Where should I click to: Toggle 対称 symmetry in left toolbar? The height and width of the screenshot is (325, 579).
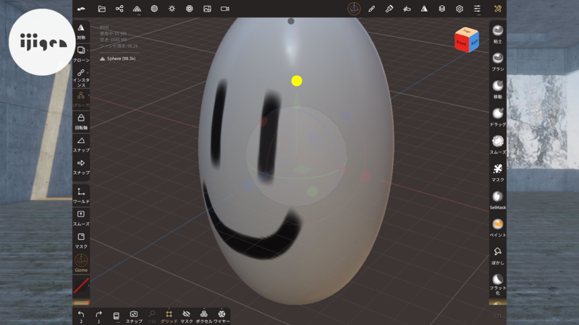coord(81,32)
